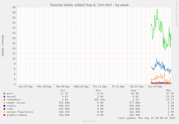Click the 'Munin 2.0.76' footer text
The width and height of the screenshot is (179, 124).
click(89, 121)
